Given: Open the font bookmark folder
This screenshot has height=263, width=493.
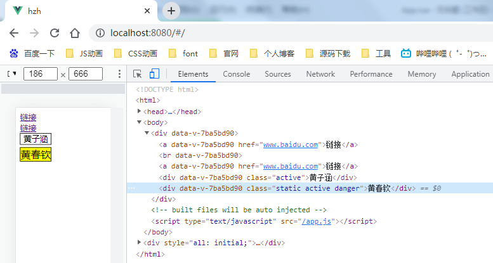Looking at the screenshot, I should coord(183,54).
